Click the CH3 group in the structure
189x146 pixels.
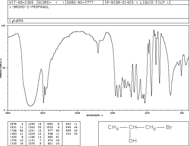click(x=113, y=128)
